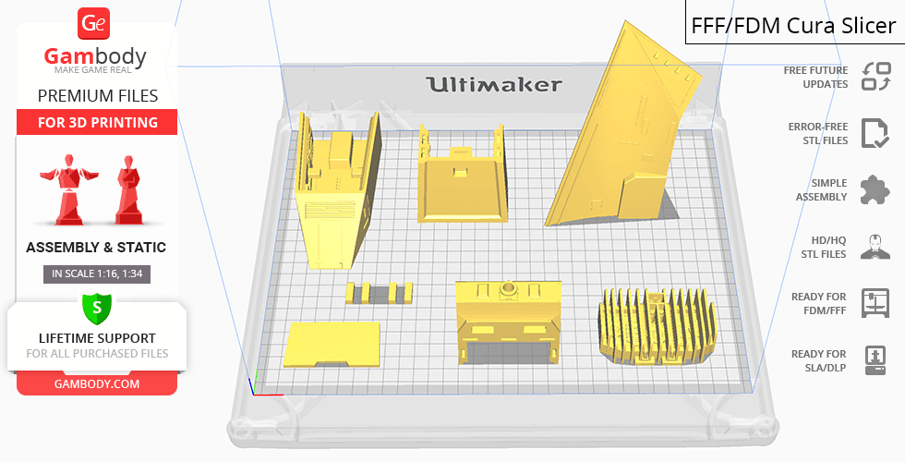Click the XYZ axis origin marker
The image size is (905, 462).
(254, 391)
